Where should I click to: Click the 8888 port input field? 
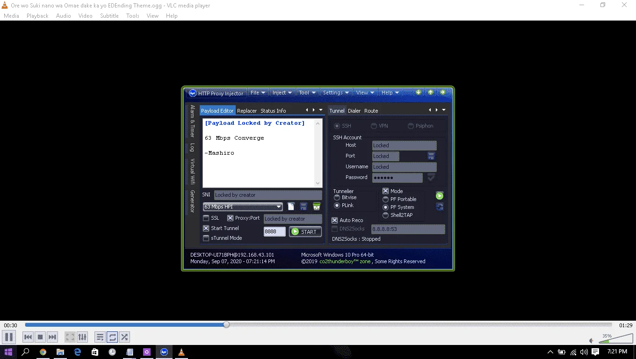pyautogui.click(x=275, y=231)
